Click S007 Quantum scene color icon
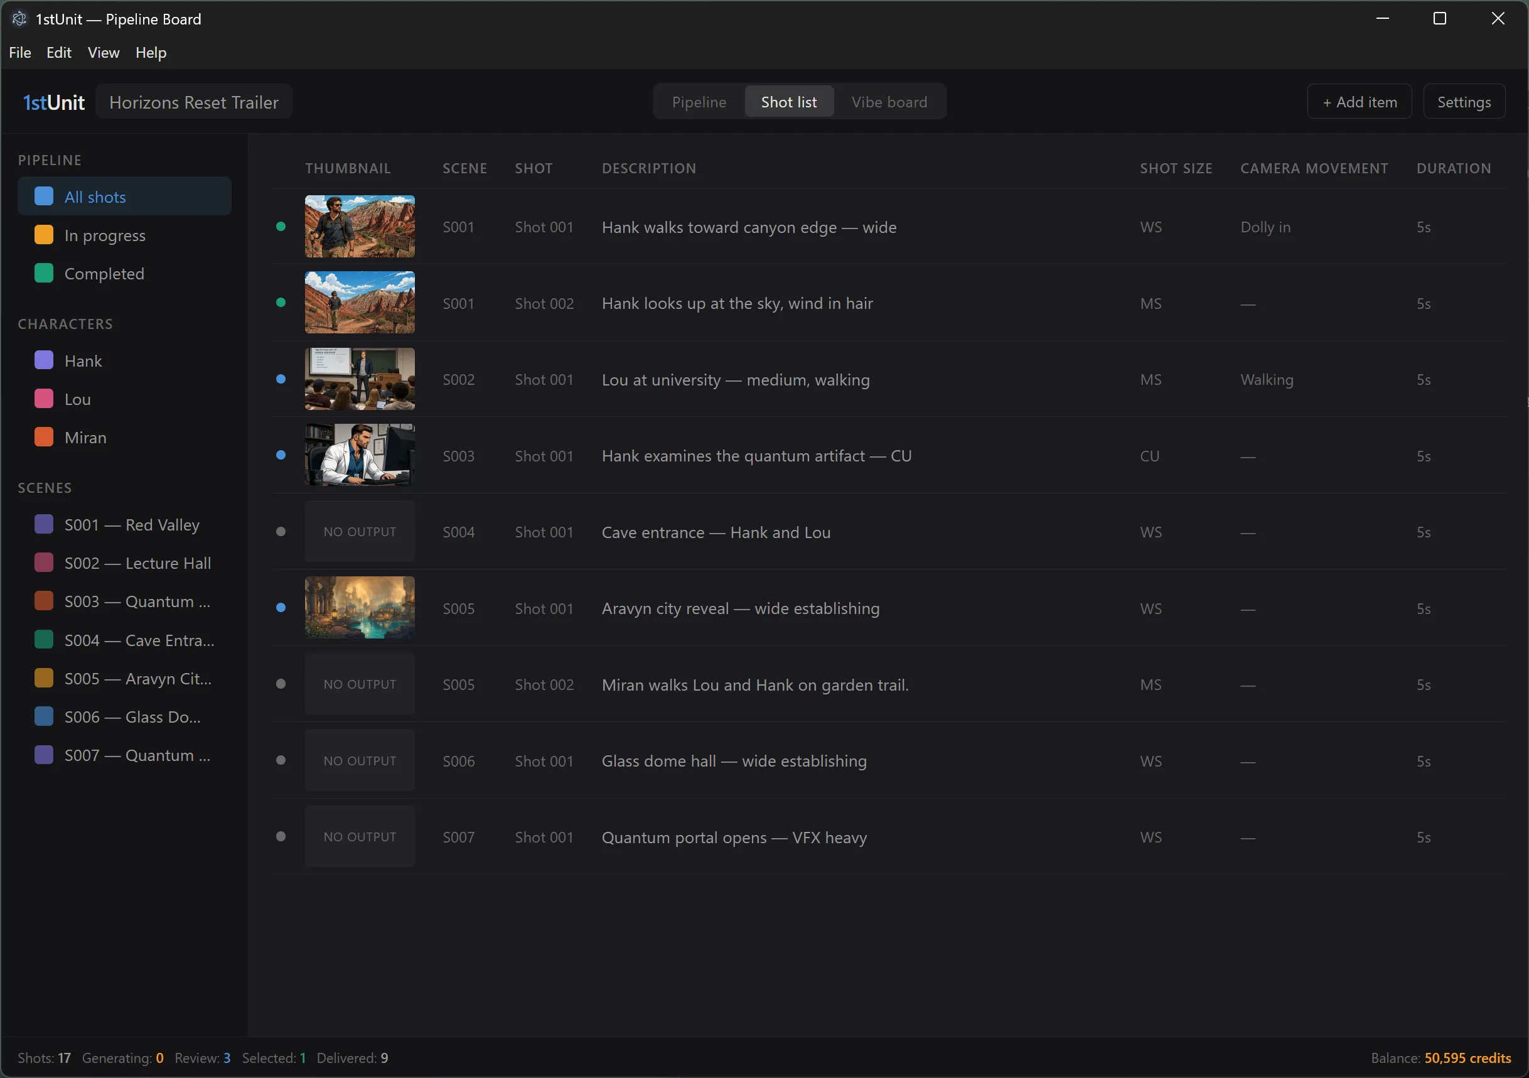This screenshot has width=1529, height=1078. click(44, 754)
